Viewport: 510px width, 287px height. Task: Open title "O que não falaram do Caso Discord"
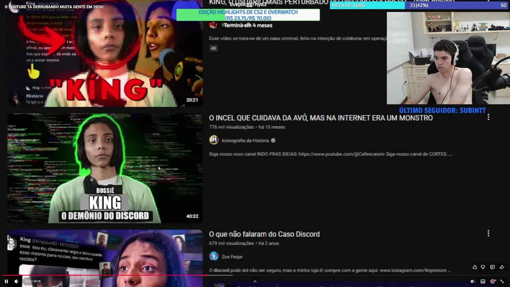point(264,234)
